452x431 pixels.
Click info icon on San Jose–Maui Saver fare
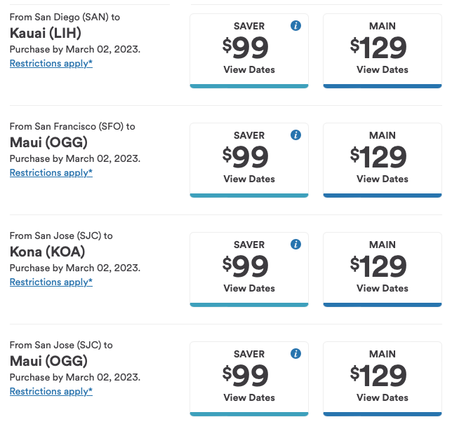(295, 354)
